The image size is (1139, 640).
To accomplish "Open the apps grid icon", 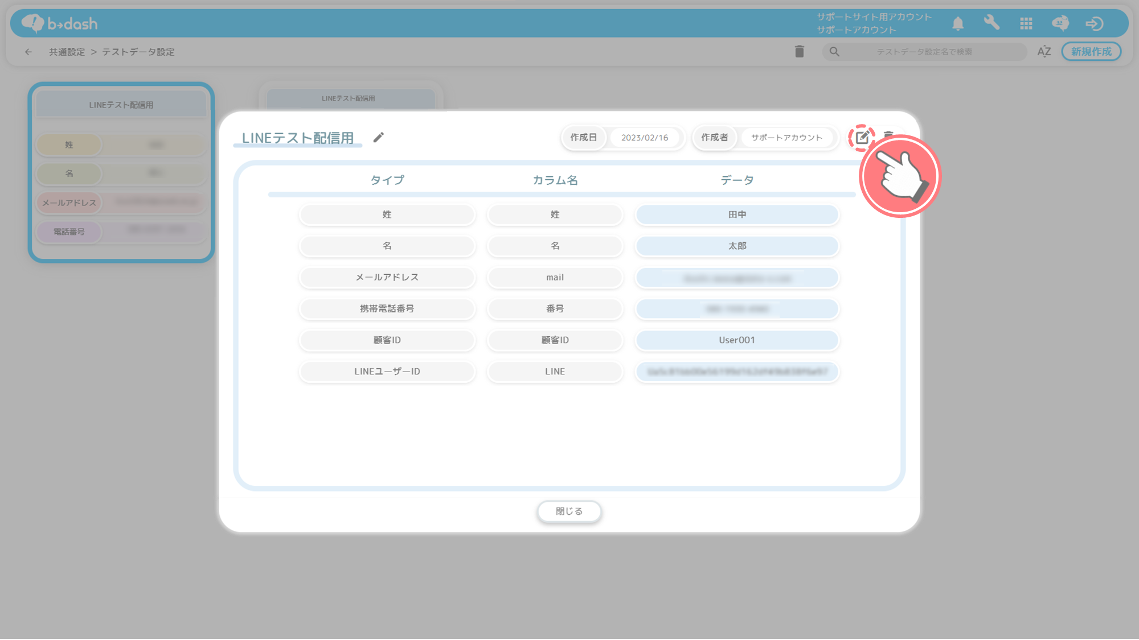I will (1026, 24).
